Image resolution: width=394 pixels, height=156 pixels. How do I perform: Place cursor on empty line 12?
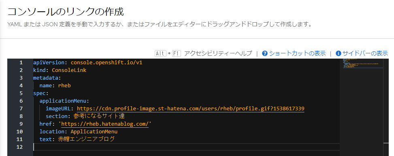coord(186,147)
